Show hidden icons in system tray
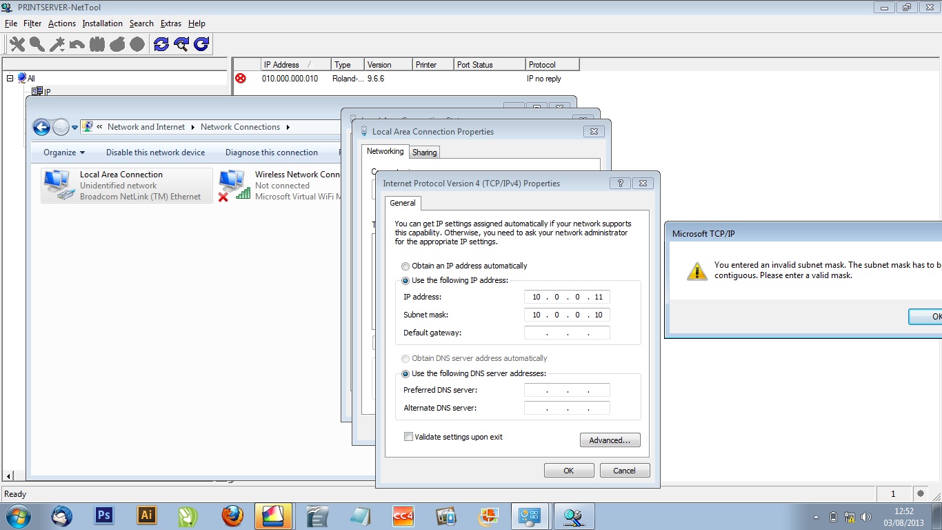The image size is (942, 530). tap(816, 516)
